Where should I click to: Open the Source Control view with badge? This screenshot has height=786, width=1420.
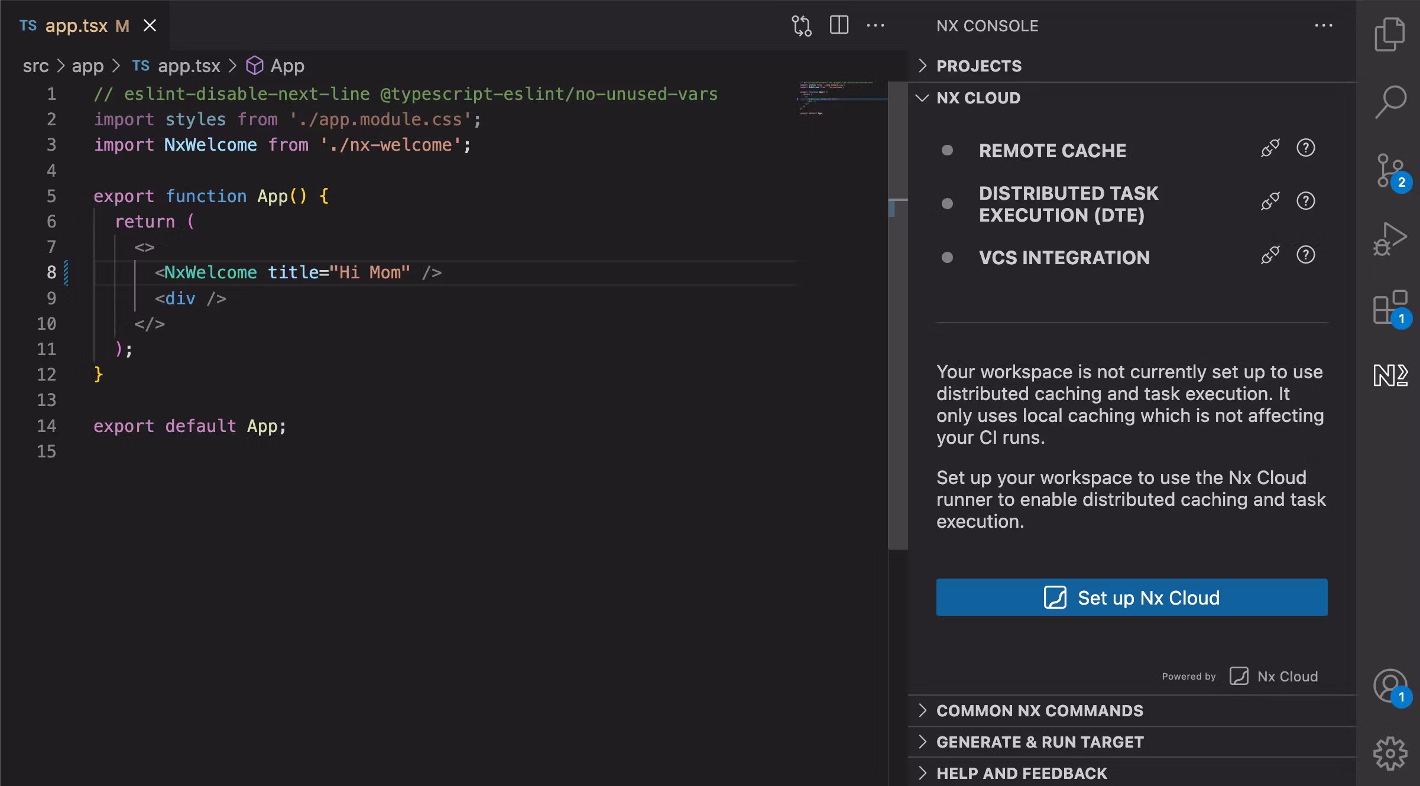coord(1389,171)
